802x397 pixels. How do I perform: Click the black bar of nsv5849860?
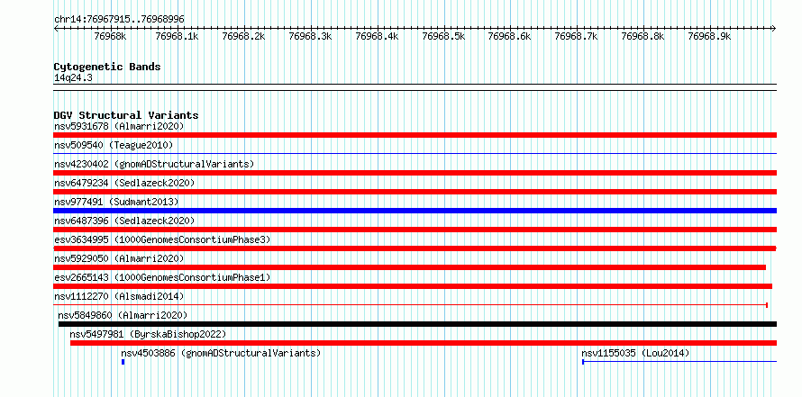click(418, 324)
